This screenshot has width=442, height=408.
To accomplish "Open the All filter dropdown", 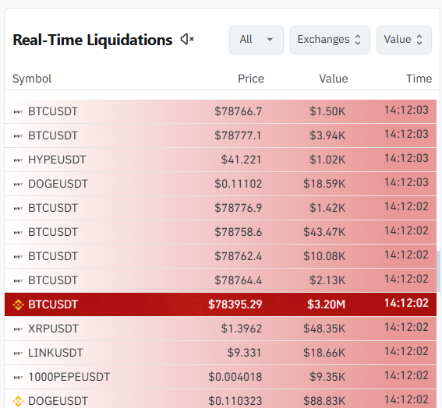I will [x=256, y=40].
